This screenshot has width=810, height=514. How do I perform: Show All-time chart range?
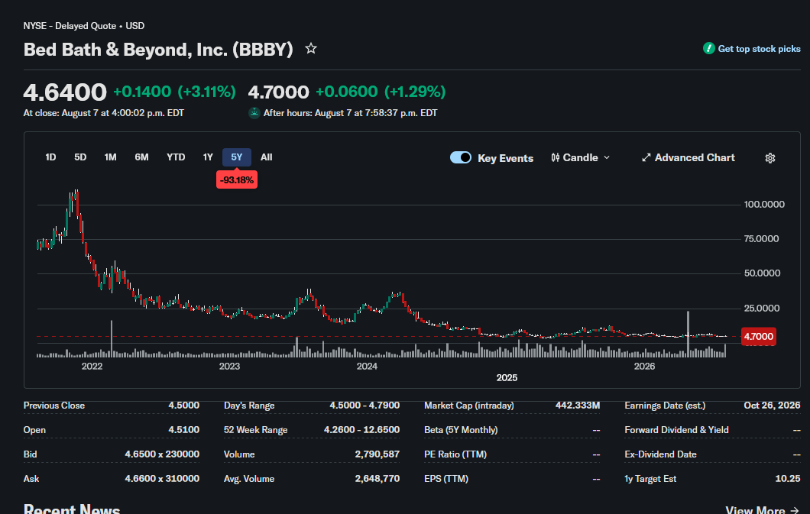click(x=266, y=157)
